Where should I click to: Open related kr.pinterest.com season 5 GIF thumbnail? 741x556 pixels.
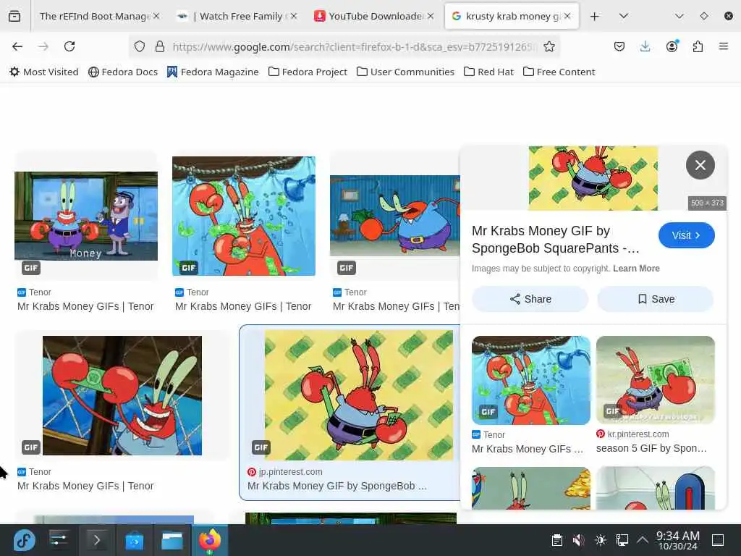(x=656, y=380)
